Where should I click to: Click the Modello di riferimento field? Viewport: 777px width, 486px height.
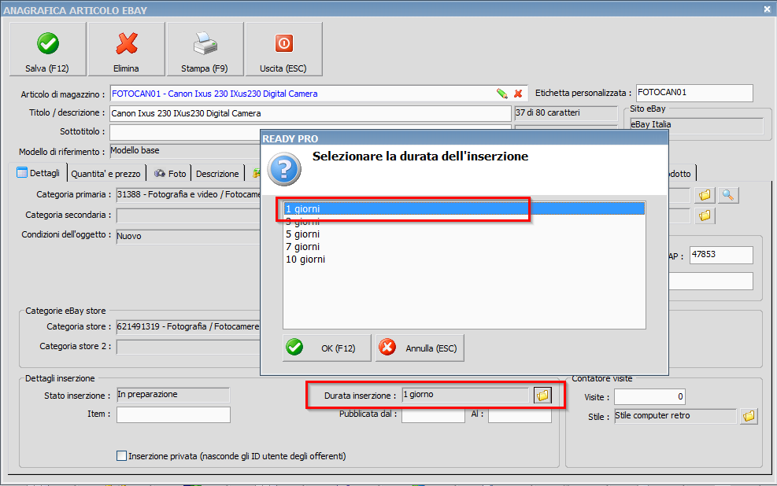185,150
